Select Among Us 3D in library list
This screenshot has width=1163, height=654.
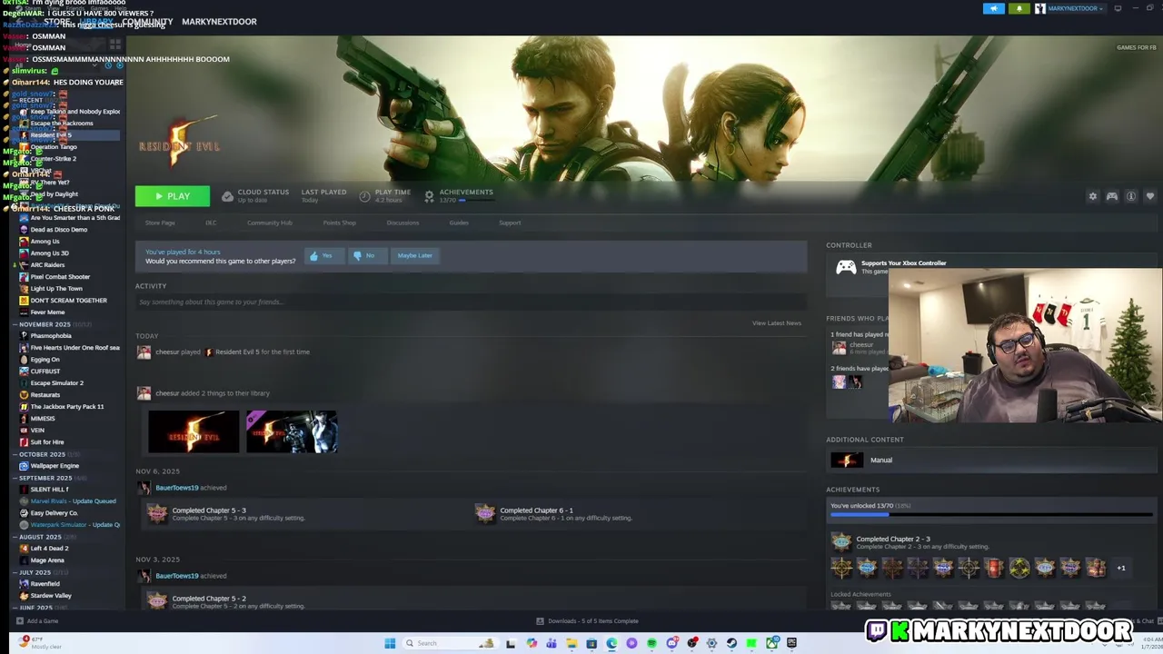point(49,253)
